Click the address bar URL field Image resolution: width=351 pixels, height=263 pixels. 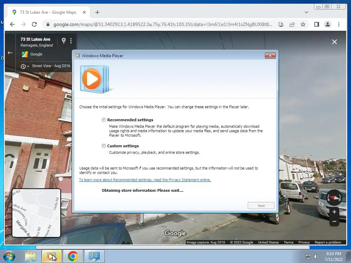click(163, 24)
